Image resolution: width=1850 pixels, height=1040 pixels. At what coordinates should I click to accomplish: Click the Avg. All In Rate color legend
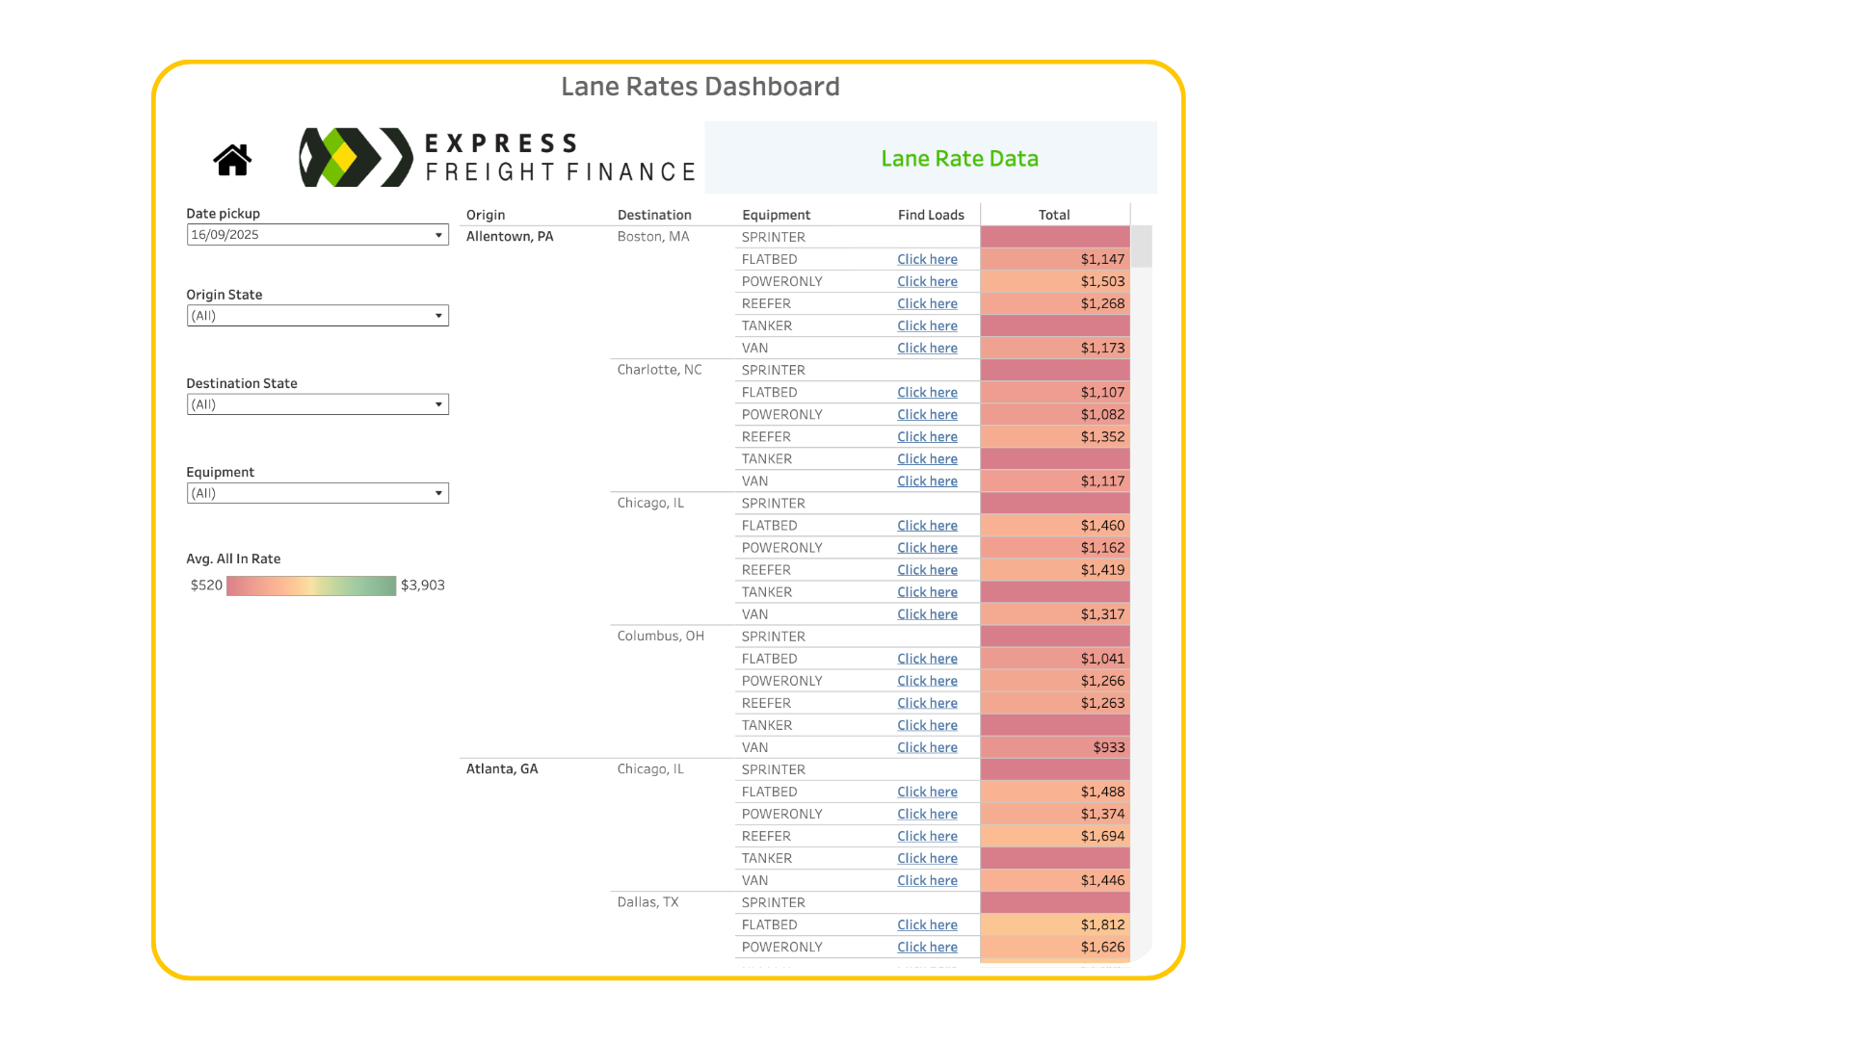tap(311, 585)
